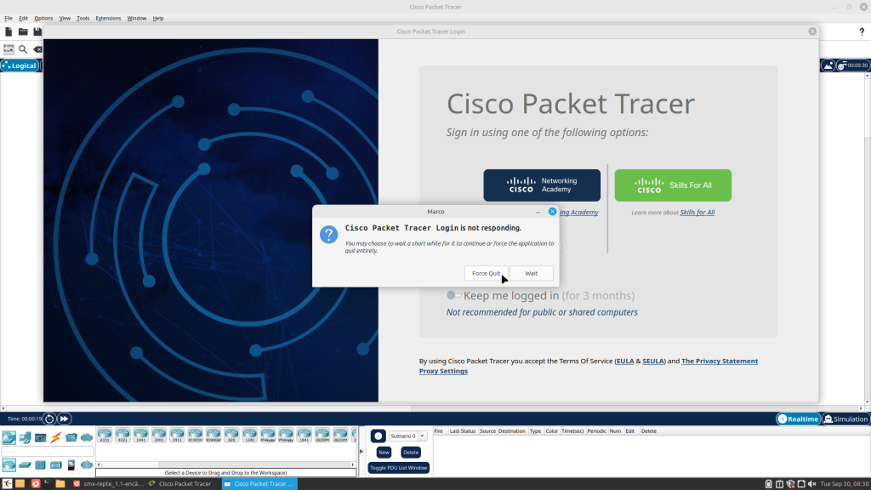The image size is (871, 490).
Task: Click the Fast Forward Time icon
Action: pos(65,419)
